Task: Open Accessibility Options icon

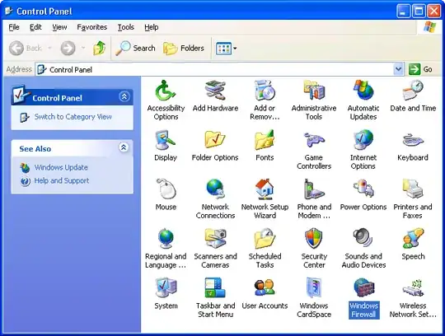Action: (166, 91)
